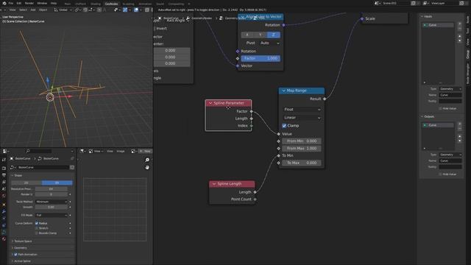This screenshot has height=265, width=471.
Task: Open the Tool tab in Properties editor
Action: [x=4, y=160]
